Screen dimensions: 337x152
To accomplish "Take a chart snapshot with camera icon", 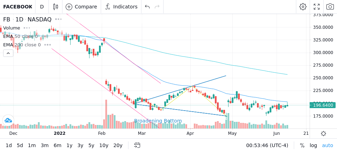I will point(330,7).
